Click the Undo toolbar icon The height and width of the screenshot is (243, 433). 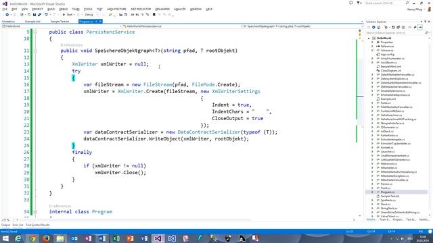pos(46,15)
